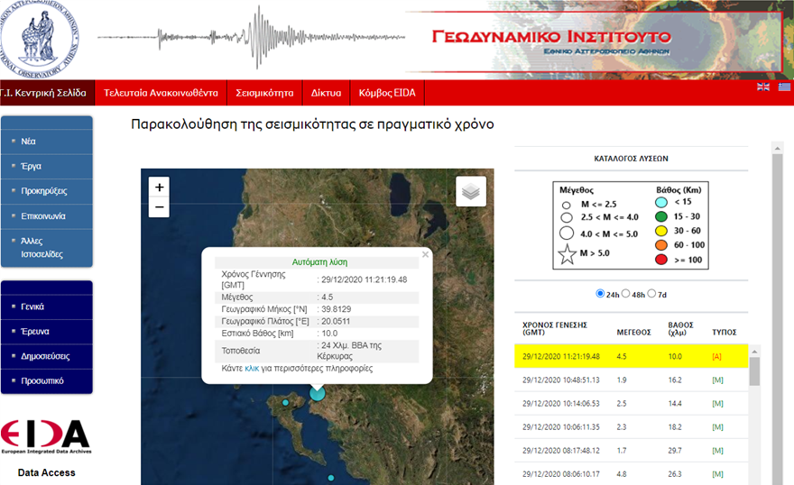The width and height of the screenshot is (794, 485).
Task: Open the Δίκτυα menu
Action: [x=326, y=93]
